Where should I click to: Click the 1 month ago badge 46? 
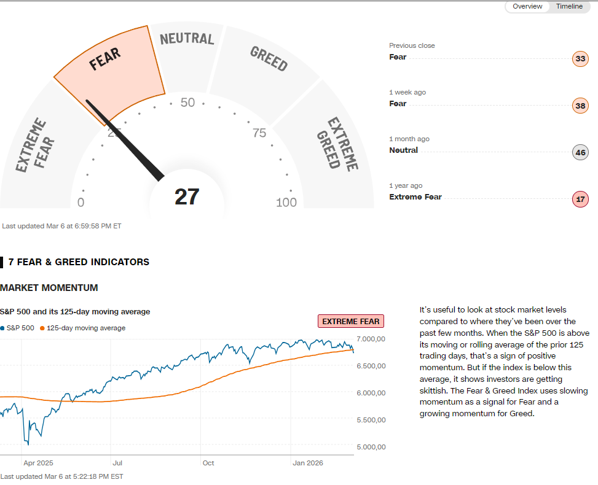(580, 152)
